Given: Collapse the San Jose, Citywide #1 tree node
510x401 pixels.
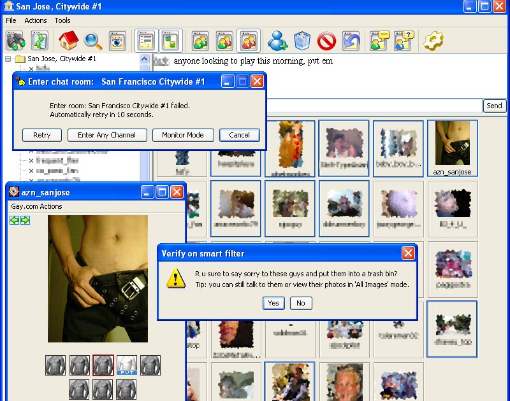Looking at the screenshot, I should click(x=8, y=59).
